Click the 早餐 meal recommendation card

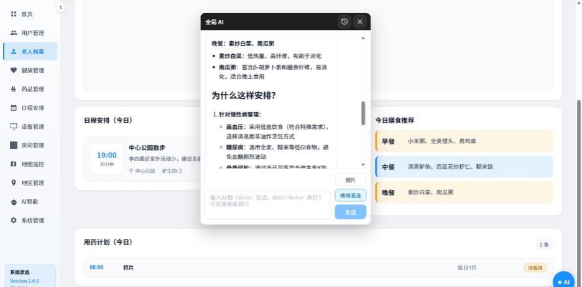464,141
